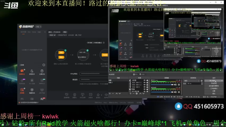Click info icon beside OBS第三方推流模式
The image size is (226, 127).
104,43
